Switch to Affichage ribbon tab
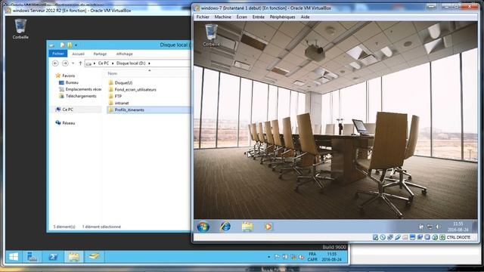 click(124, 54)
